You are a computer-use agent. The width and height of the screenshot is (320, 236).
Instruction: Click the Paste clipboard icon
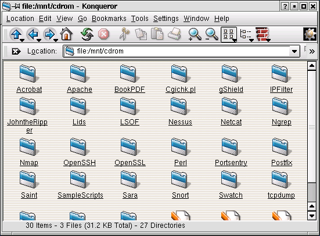(x=157, y=34)
